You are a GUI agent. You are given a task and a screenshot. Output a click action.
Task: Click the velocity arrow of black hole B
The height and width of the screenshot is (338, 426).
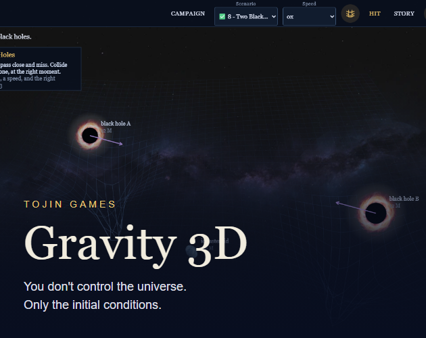point(356,208)
